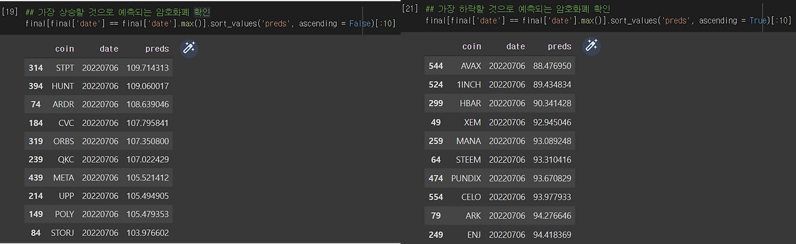The width and height of the screenshot is (796, 244).
Task: Click the preds value 88.476950
Action: (x=552, y=66)
